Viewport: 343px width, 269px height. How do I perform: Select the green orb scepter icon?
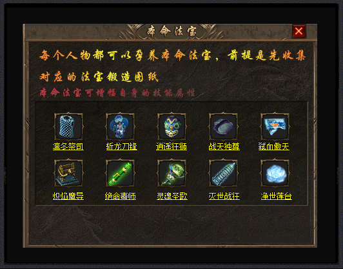click(171, 174)
